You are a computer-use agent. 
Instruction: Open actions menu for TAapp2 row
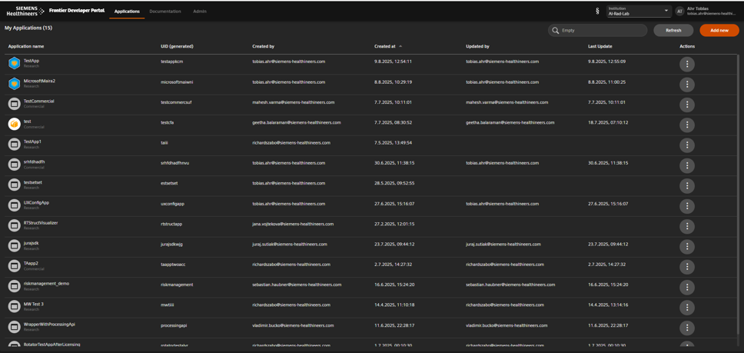(686, 267)
